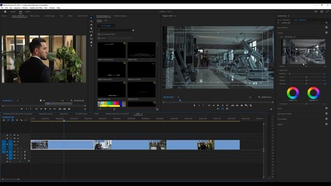Play the clip in the Source monitor
Screen dimensions: 331x186
click(x=46, y=109)
